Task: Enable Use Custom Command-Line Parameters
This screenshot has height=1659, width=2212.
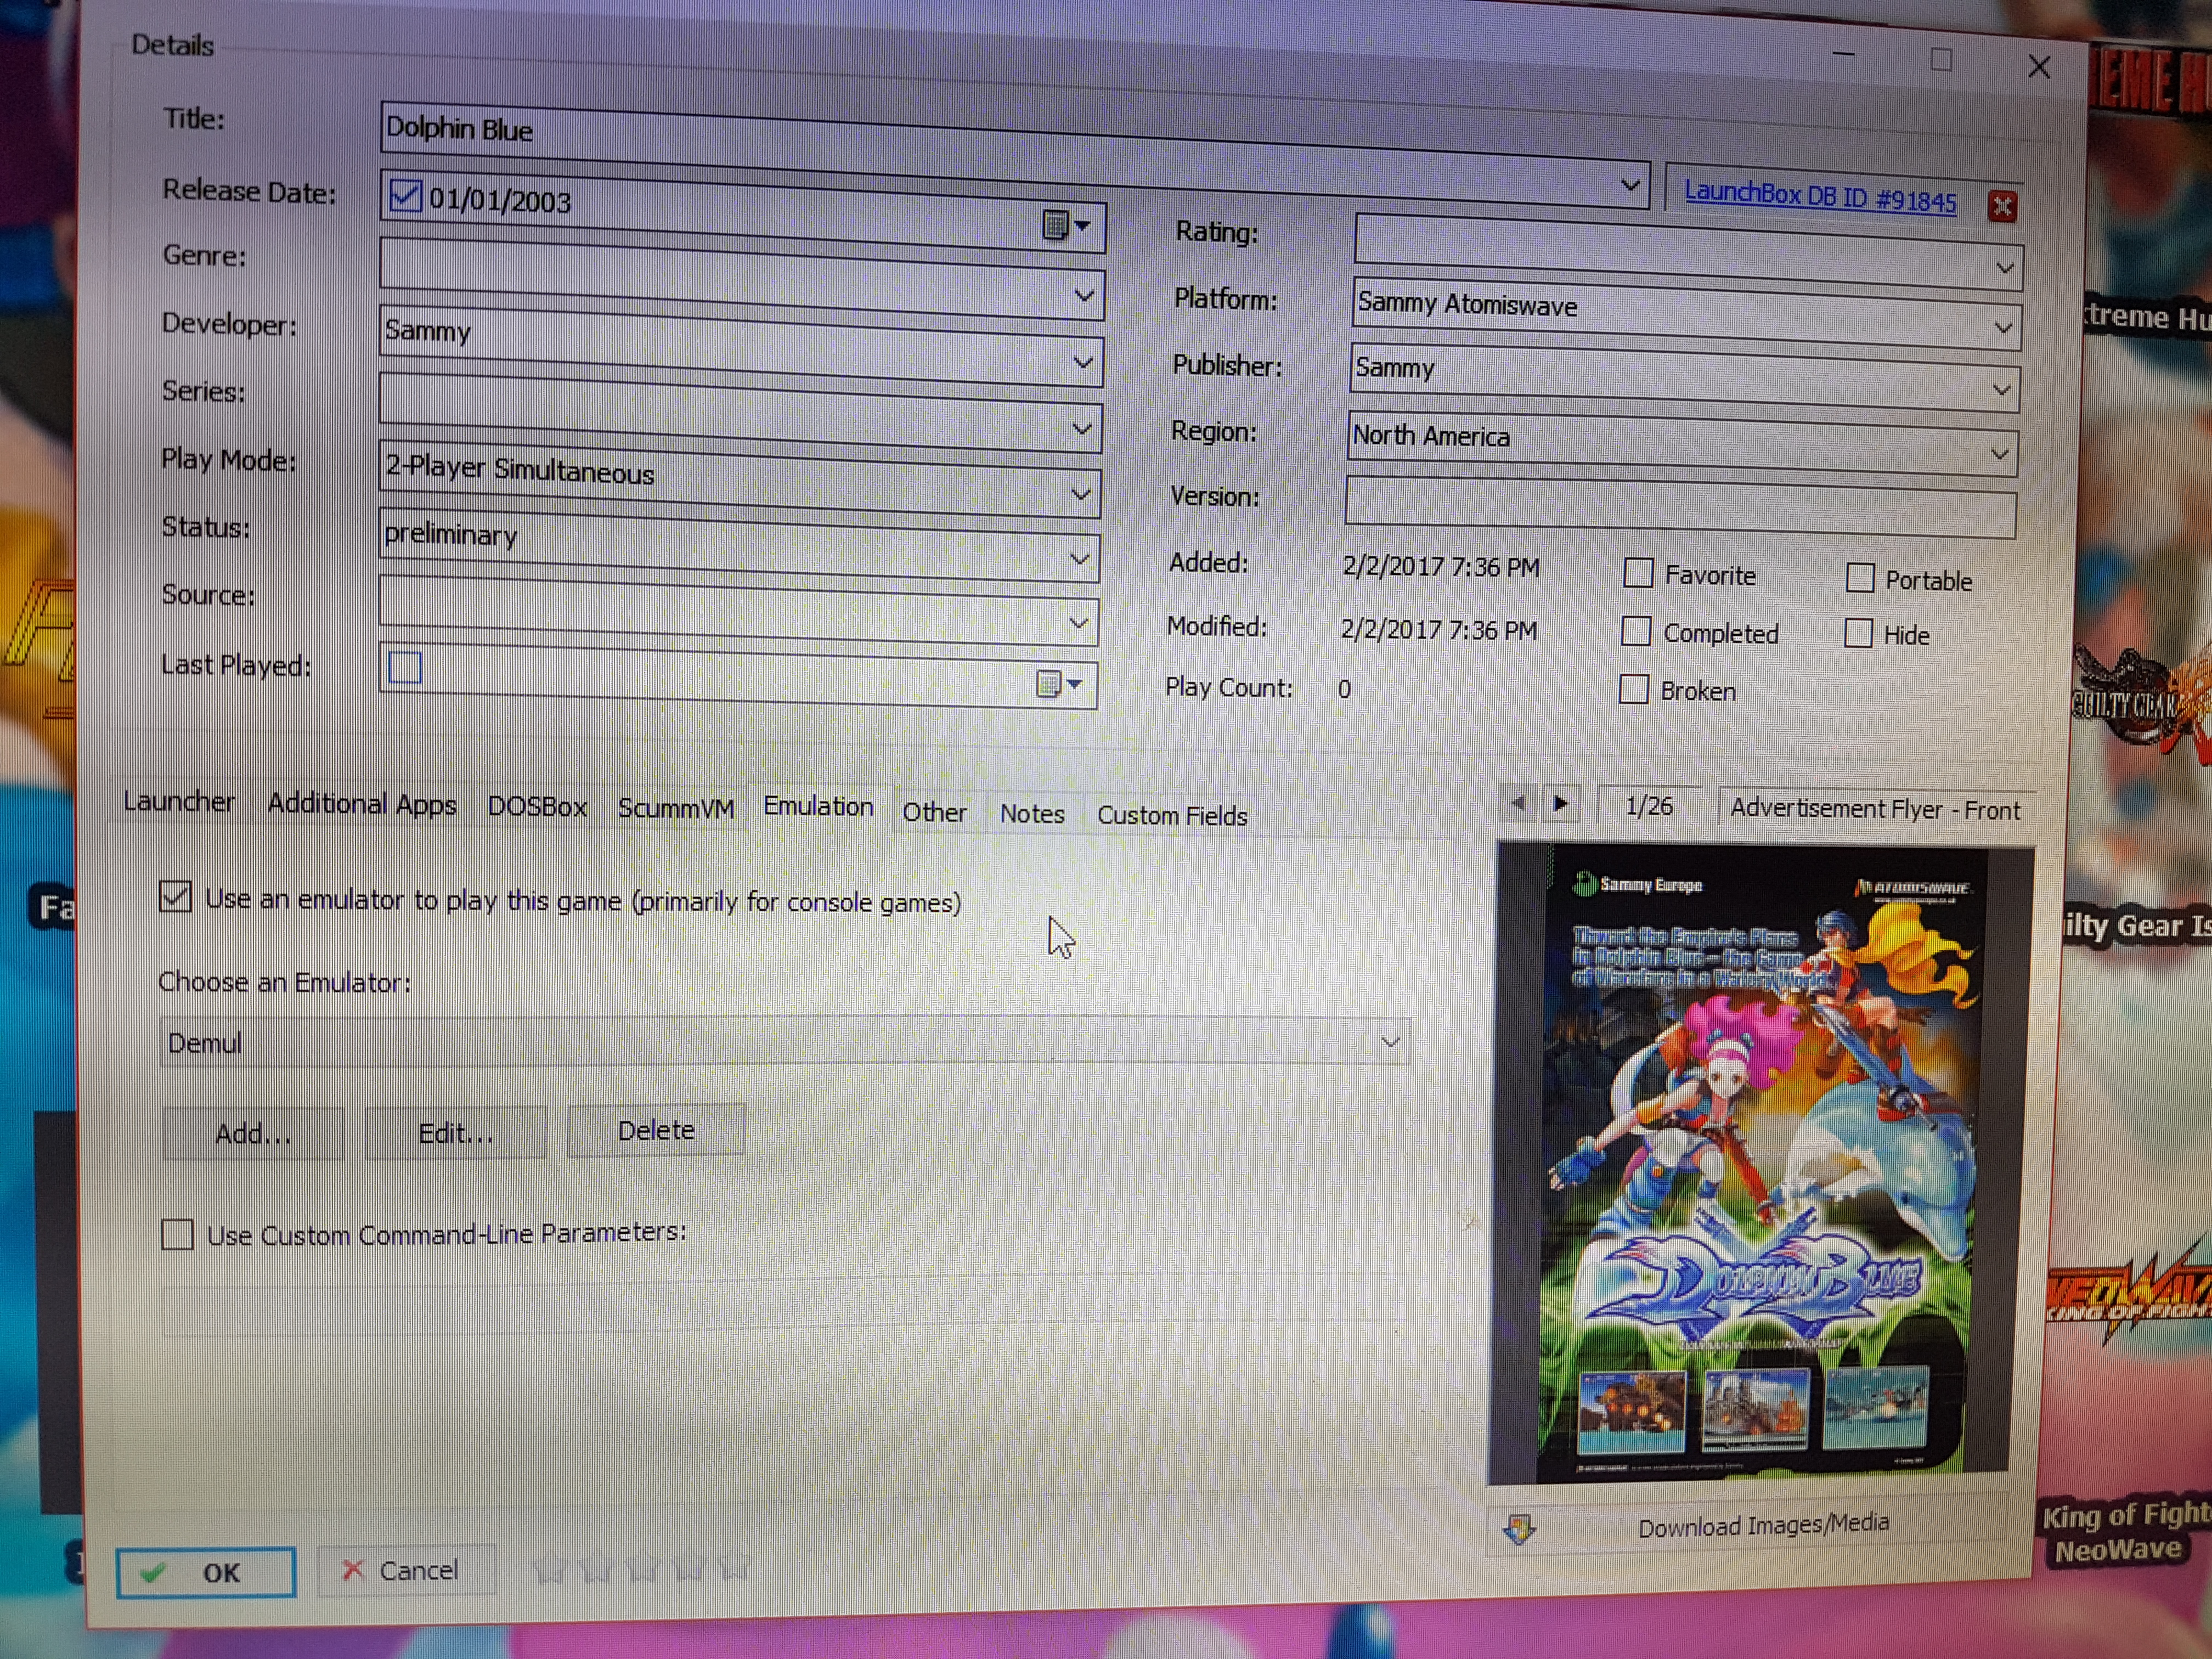Action: (x=178, y=1234)
